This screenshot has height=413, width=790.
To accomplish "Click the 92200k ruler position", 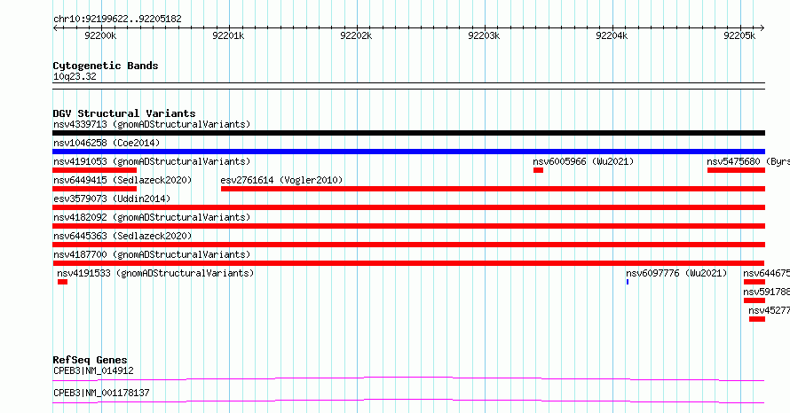I will tap(100, 35).
